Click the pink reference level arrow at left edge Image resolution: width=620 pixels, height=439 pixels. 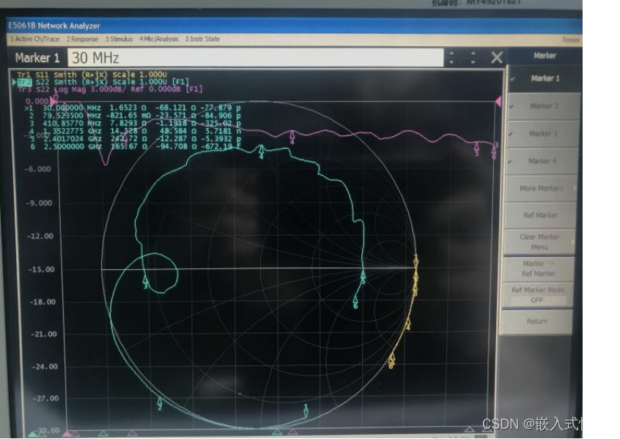pos(54,101)
